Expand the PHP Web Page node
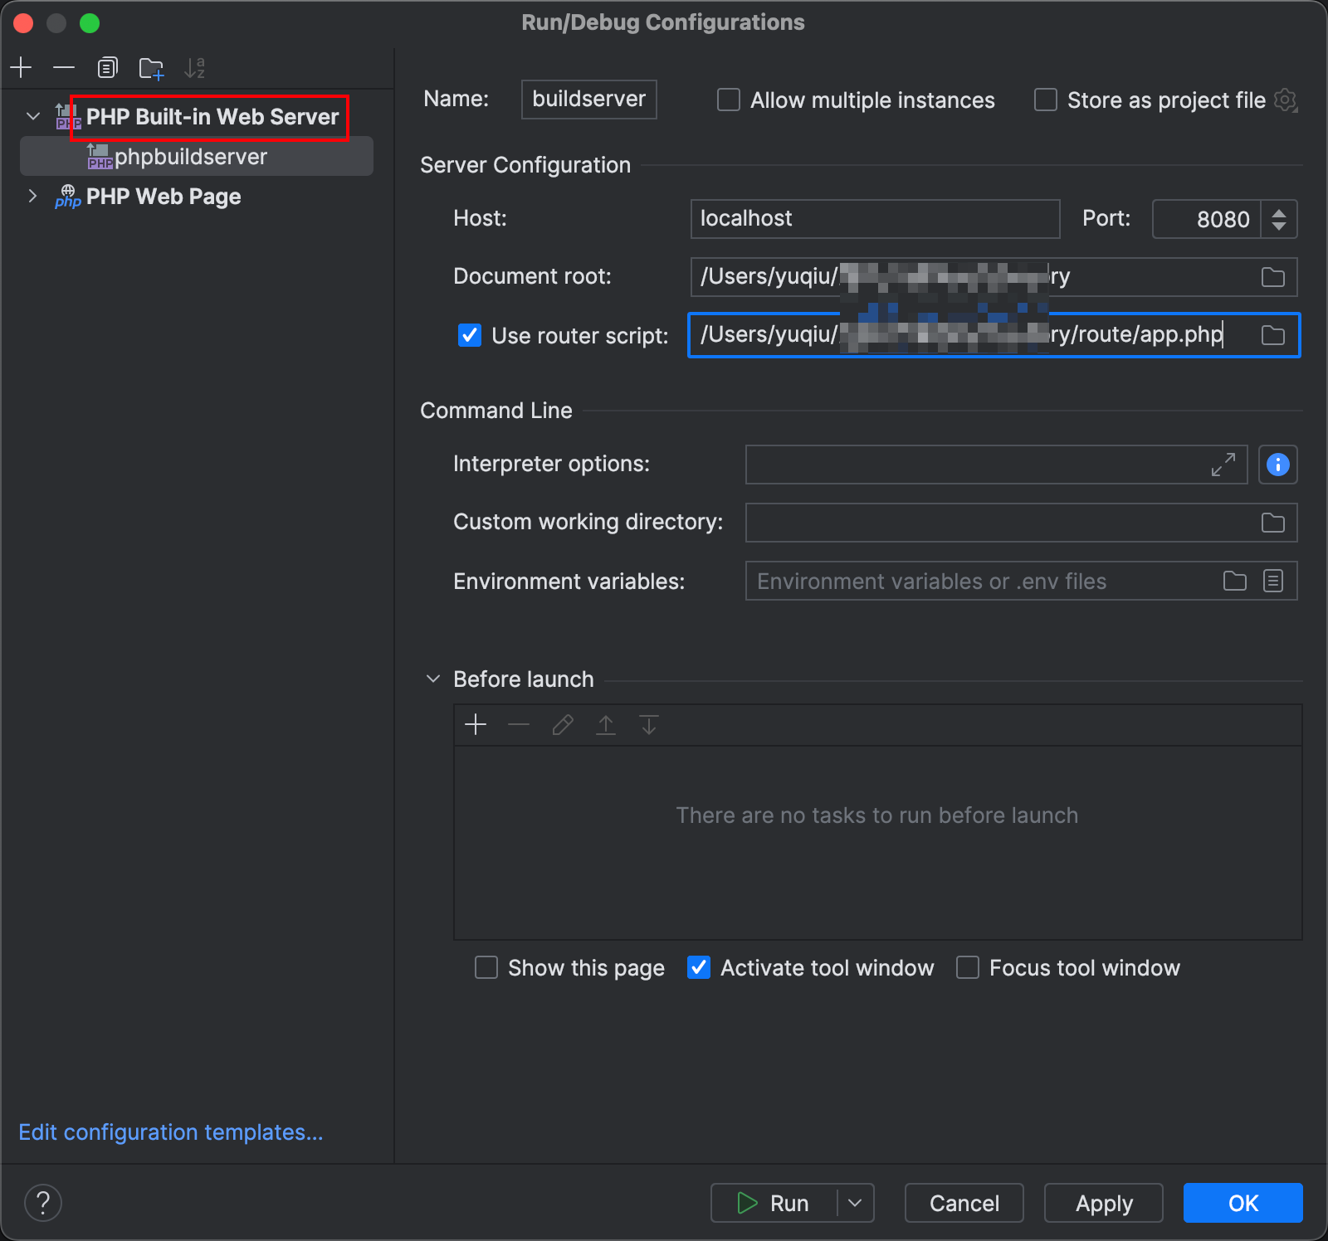The width and height of the screenshot is (1328, 1241). tap(33, 197)
